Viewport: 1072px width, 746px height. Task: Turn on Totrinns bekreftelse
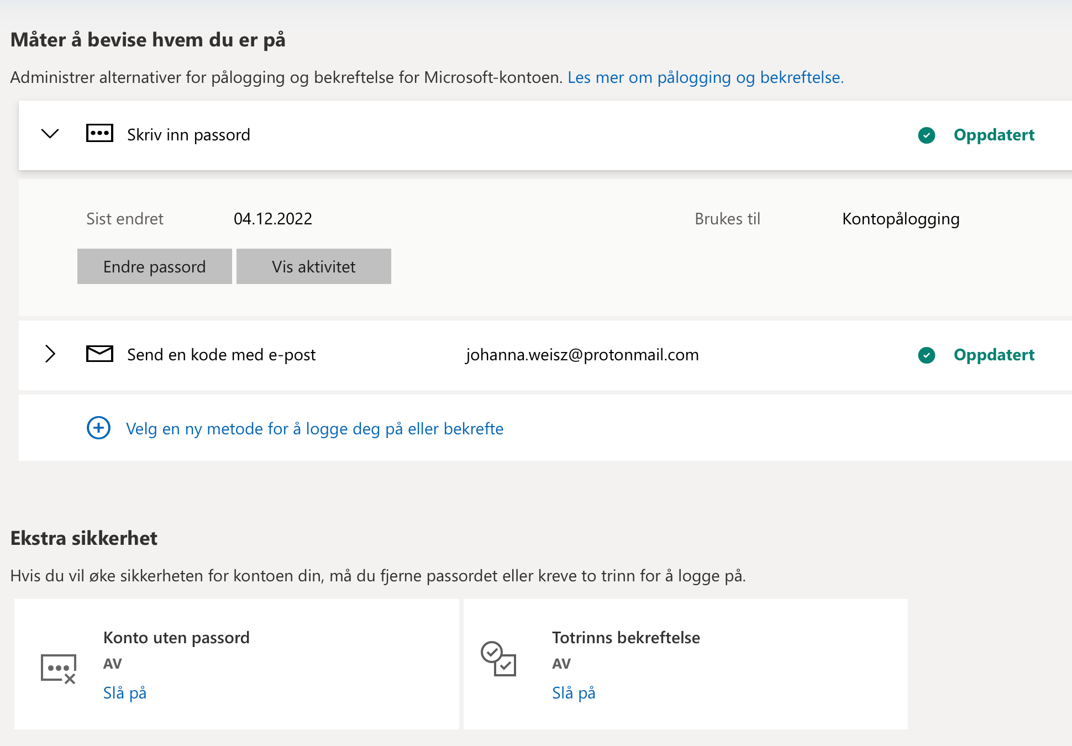pyautogui.click(x=574, y=693)
